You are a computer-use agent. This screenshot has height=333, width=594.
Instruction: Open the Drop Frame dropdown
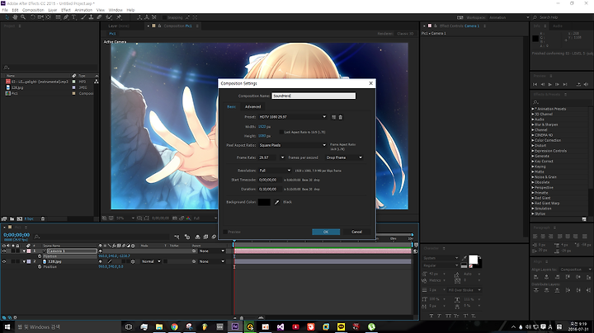[344, 157]
